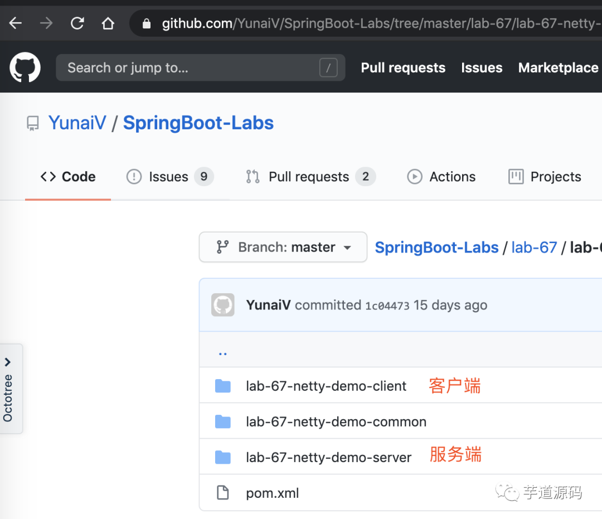
Task: Click the Actions tab play icon
Action: (415, 177)
